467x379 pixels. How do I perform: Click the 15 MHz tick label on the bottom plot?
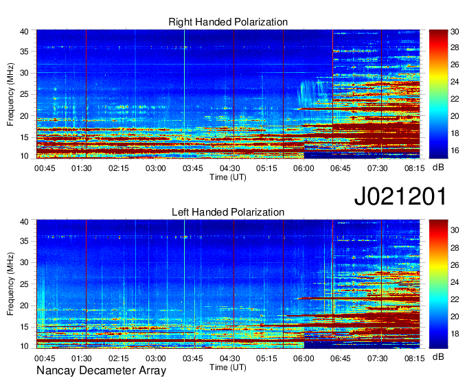tap(24, 328)
